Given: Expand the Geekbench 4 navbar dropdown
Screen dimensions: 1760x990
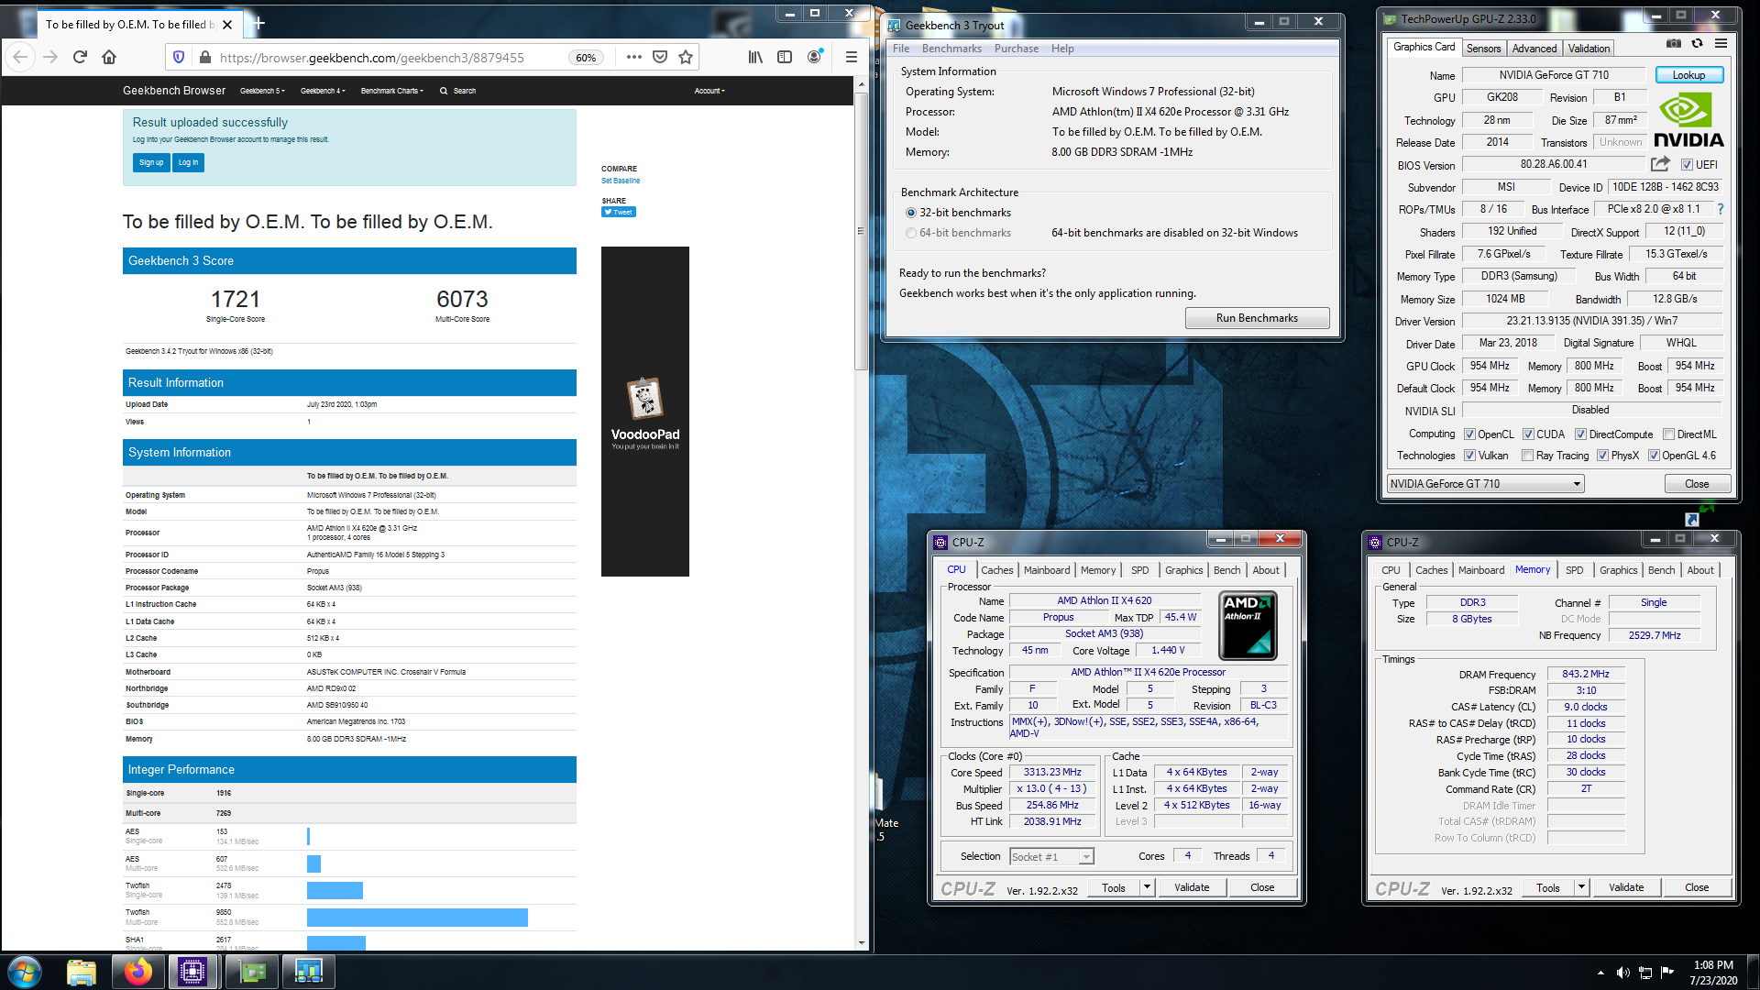Looking at the screenshot, I should click(323, 91).
